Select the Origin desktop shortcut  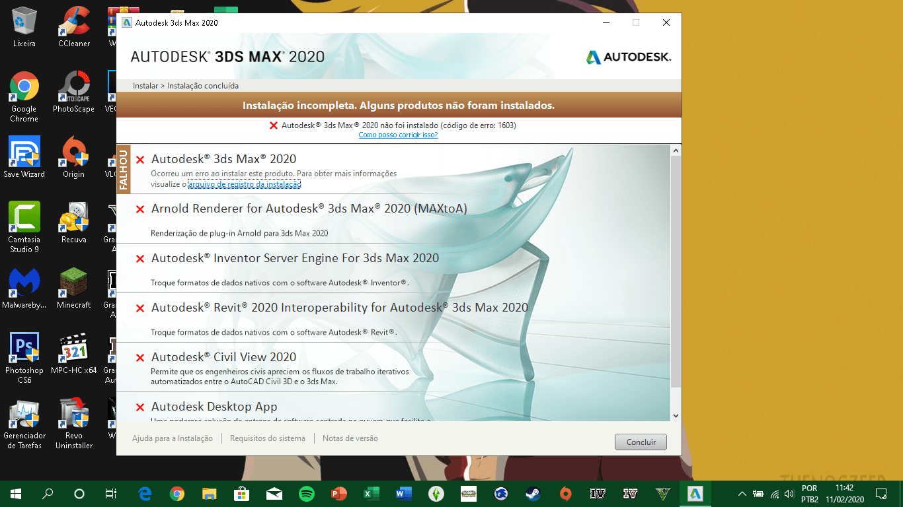pos(74,158)
